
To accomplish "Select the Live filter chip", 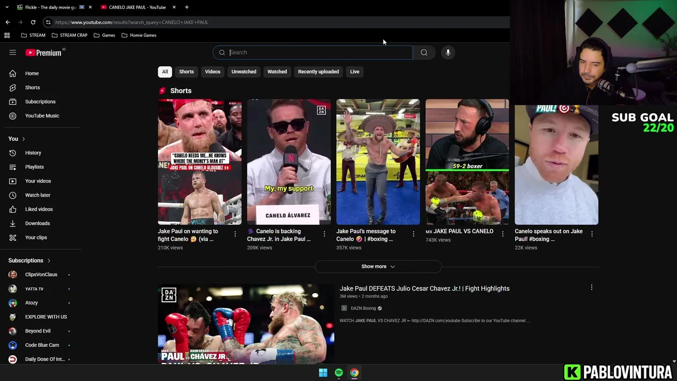I will coord(354,72).
